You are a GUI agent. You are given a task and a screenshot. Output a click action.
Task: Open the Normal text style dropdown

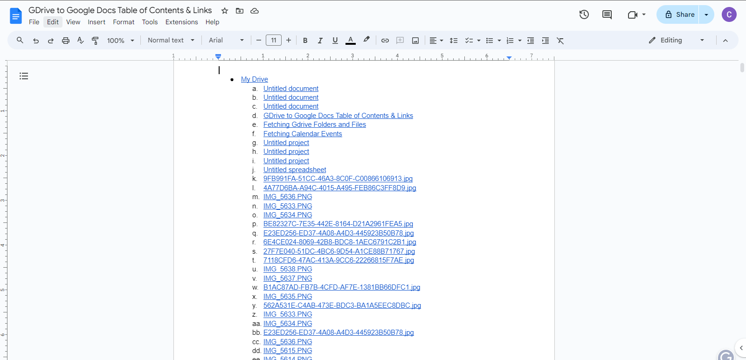pyautogui.click(x=171, y=41)
